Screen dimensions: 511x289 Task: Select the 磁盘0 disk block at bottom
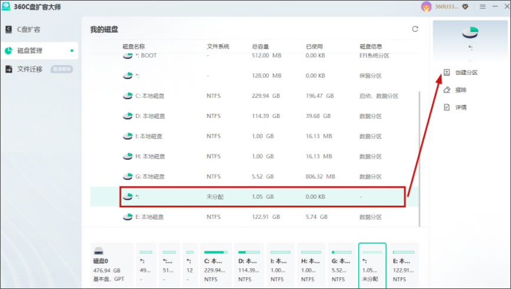[112, 266]
